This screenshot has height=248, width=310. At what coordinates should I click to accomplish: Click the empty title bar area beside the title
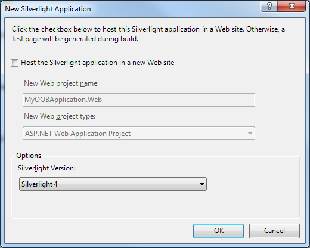tap(175, 9)
